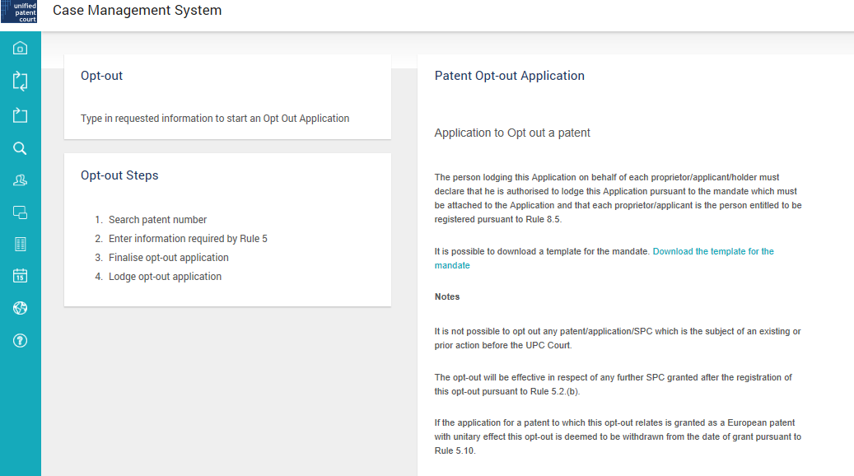Click the Opt-out card heading

click(x=101, y=76)
